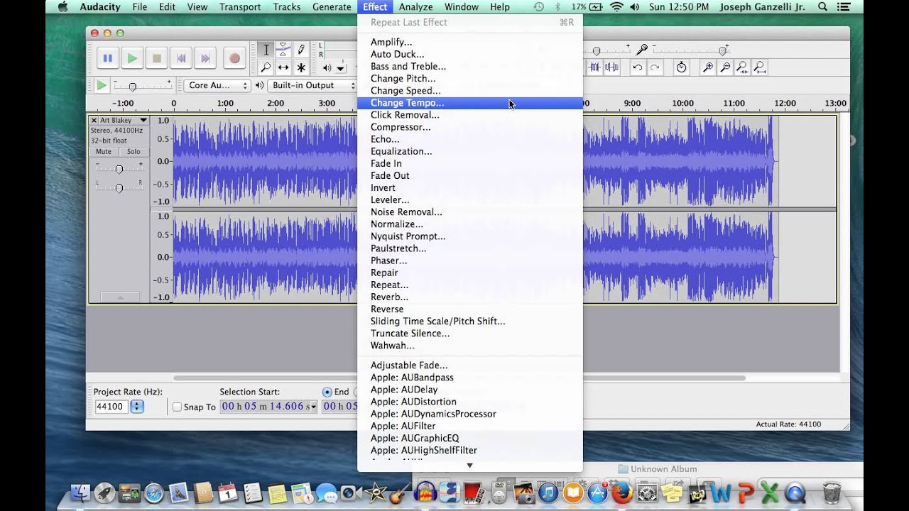Skip to end of the track

[x=205, y=58]
